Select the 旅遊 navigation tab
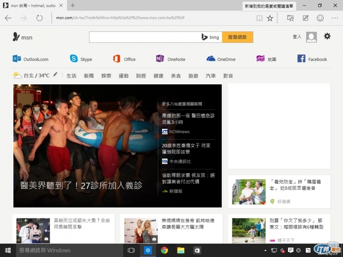 pos(193,76)
